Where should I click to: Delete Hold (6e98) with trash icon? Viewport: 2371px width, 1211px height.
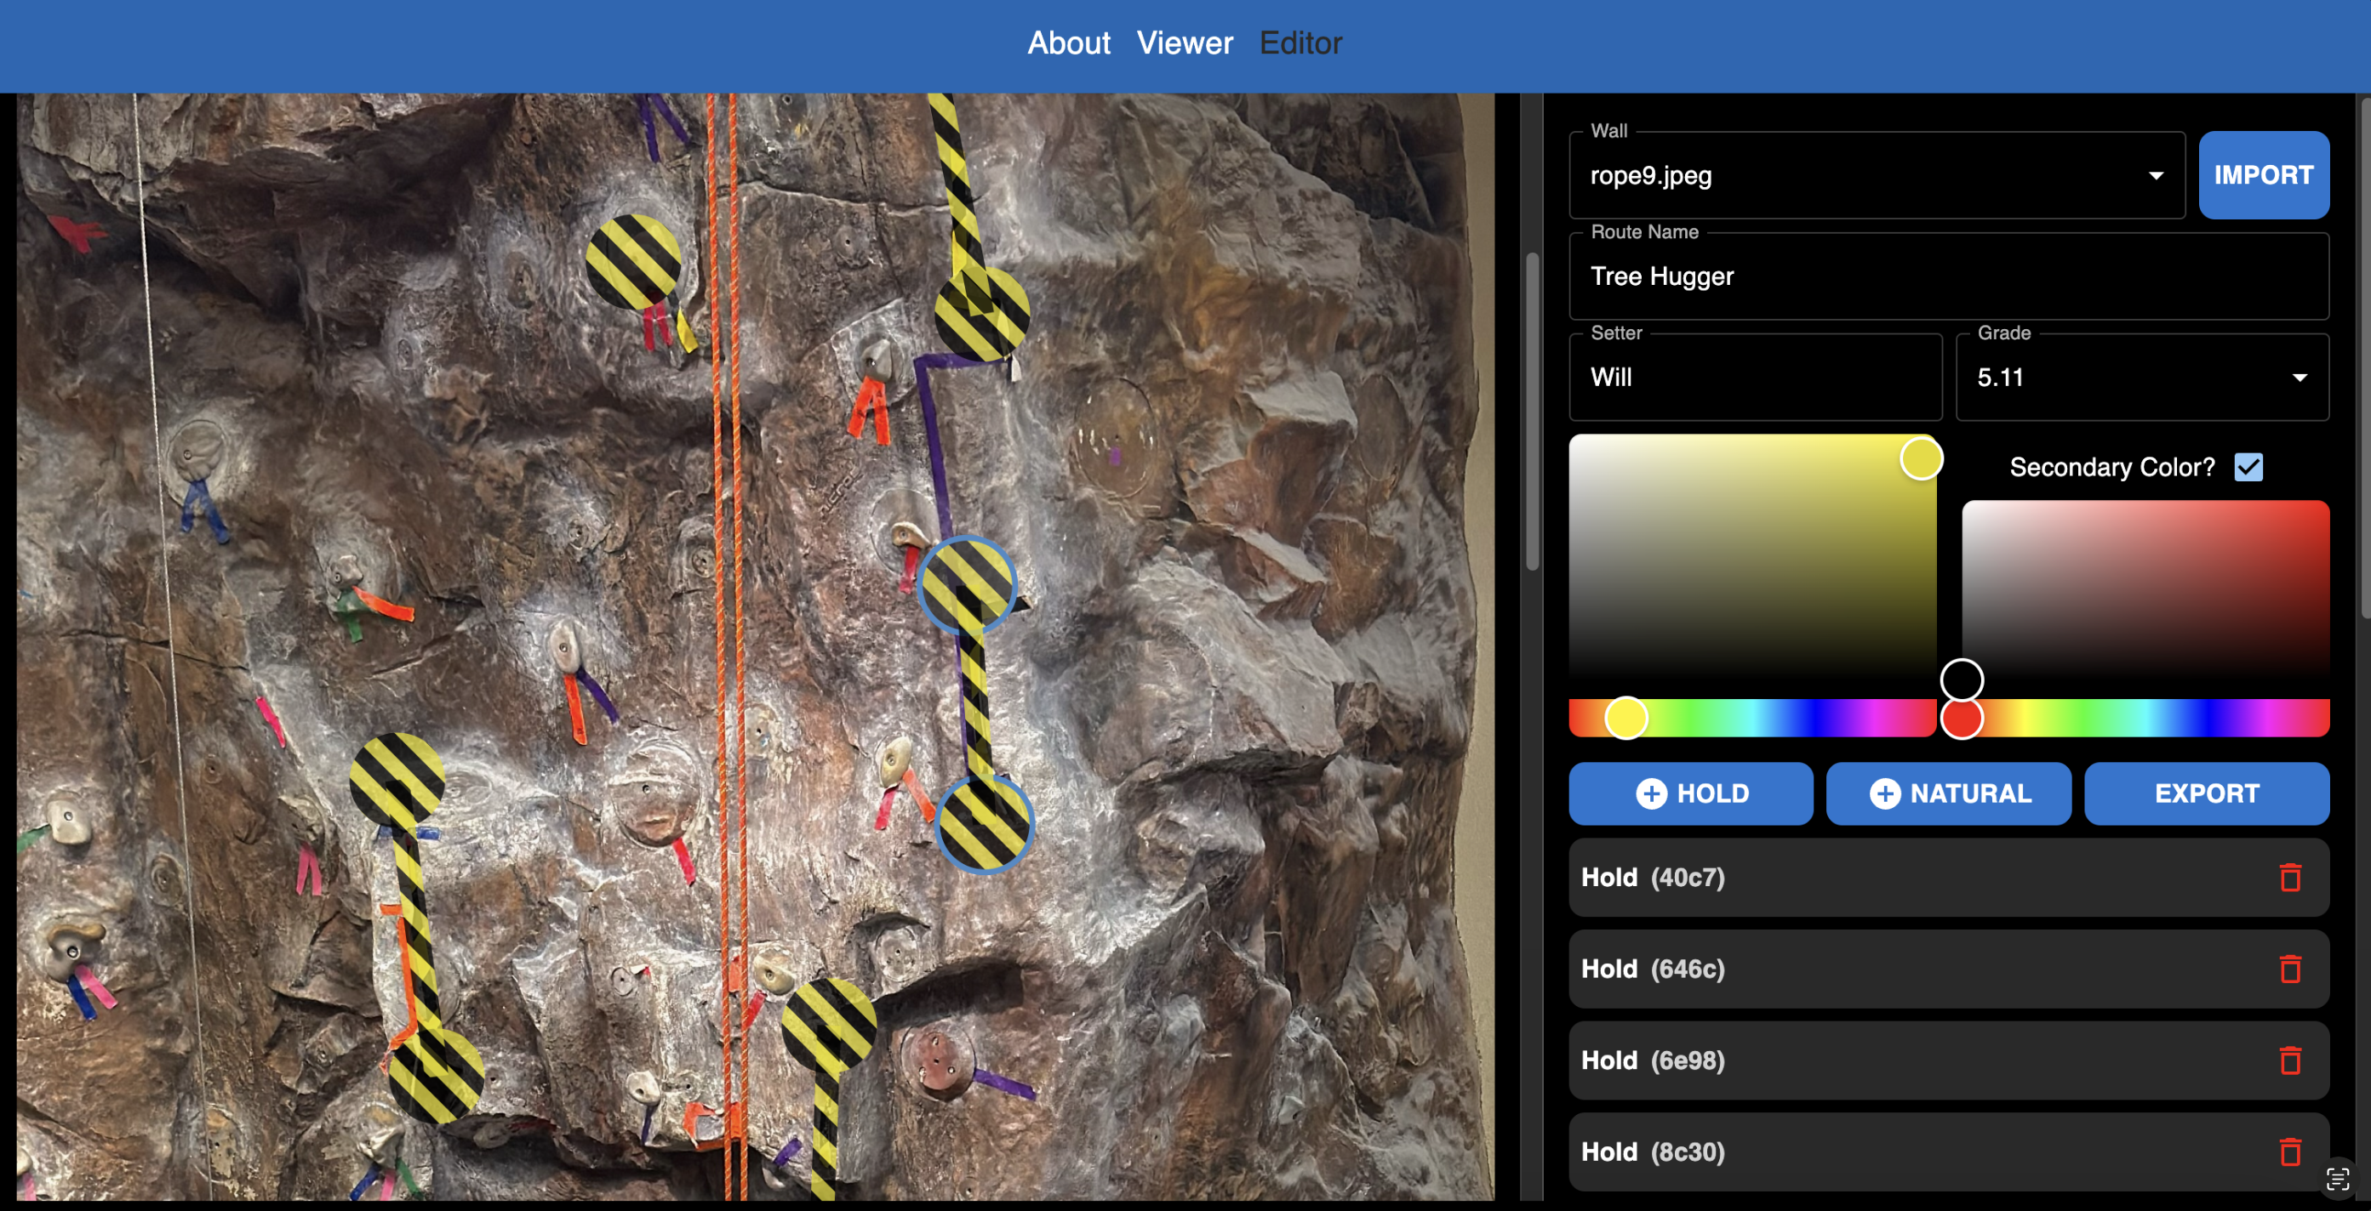2290,1060
